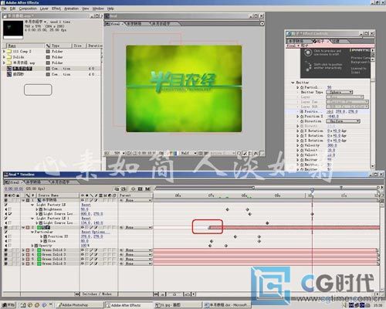Open the Window menu

click(98, 8)
